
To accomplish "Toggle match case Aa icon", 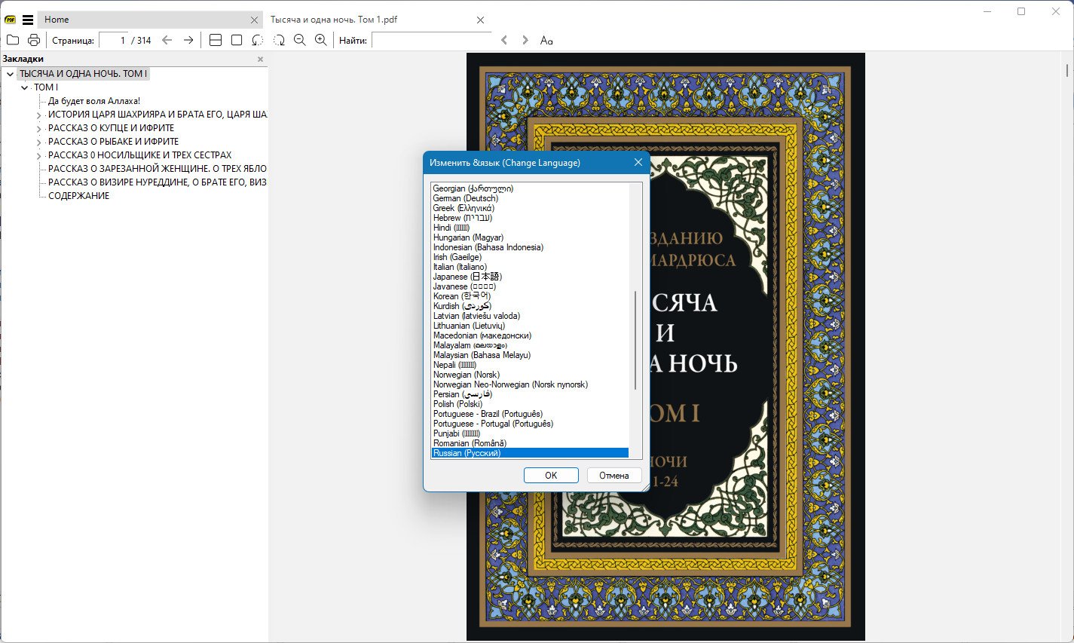I will click(546, 40).
